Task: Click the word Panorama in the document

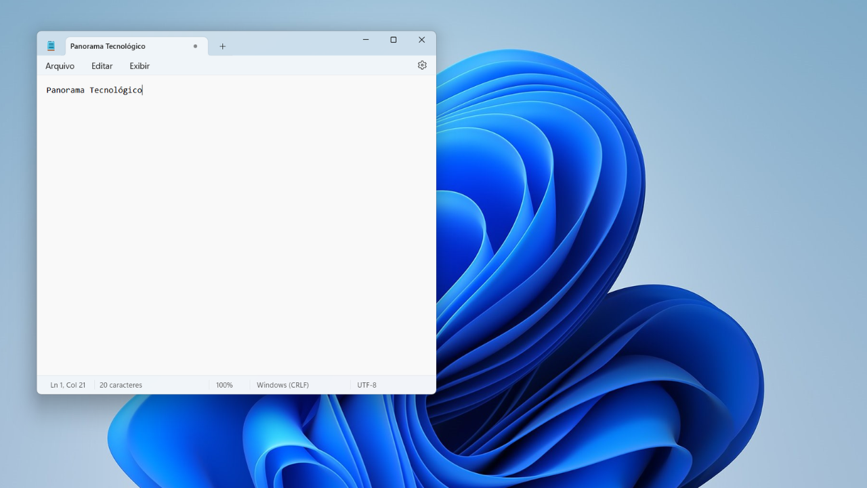Action: [x=65, y=89]
